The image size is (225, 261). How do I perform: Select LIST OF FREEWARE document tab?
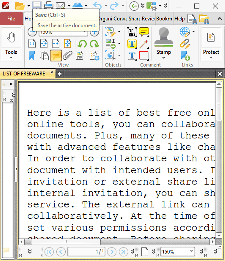tap(24, 74)
